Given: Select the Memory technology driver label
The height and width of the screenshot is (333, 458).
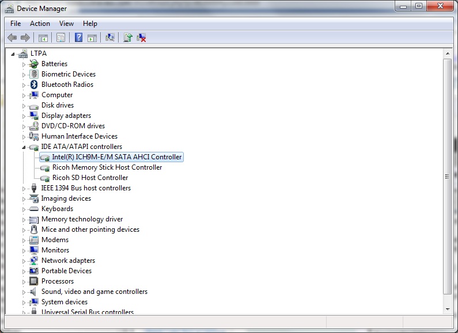Looking at the screenshot, I should coord(82,219).
